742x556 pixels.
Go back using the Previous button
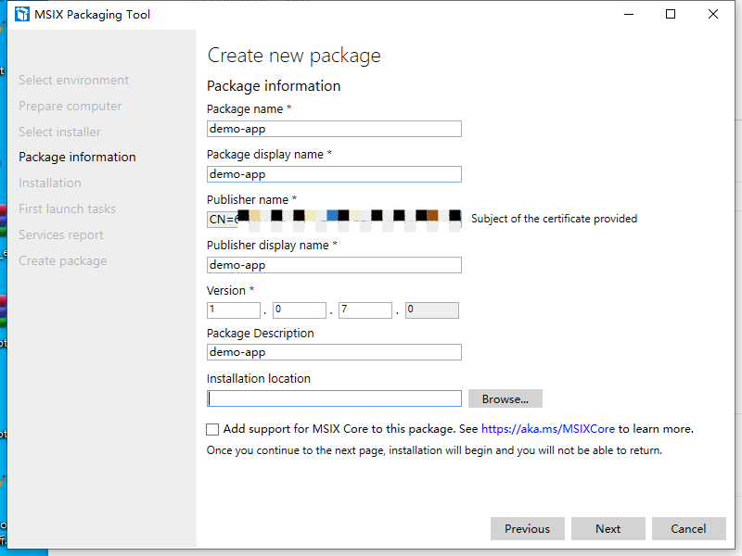[528, 528]
